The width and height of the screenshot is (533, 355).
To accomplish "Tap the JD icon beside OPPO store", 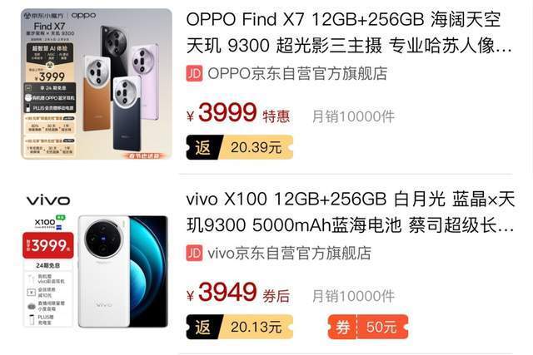I will [x=194, y=73].
